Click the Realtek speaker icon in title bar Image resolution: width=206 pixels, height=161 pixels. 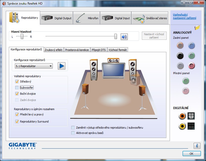4,4
